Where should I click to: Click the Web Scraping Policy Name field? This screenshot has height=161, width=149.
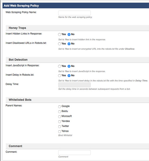[74, 13]
